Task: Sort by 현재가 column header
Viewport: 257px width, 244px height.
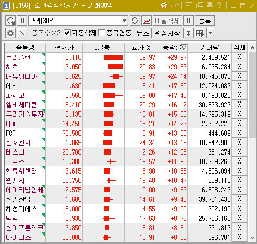Action: click(64, 47)
